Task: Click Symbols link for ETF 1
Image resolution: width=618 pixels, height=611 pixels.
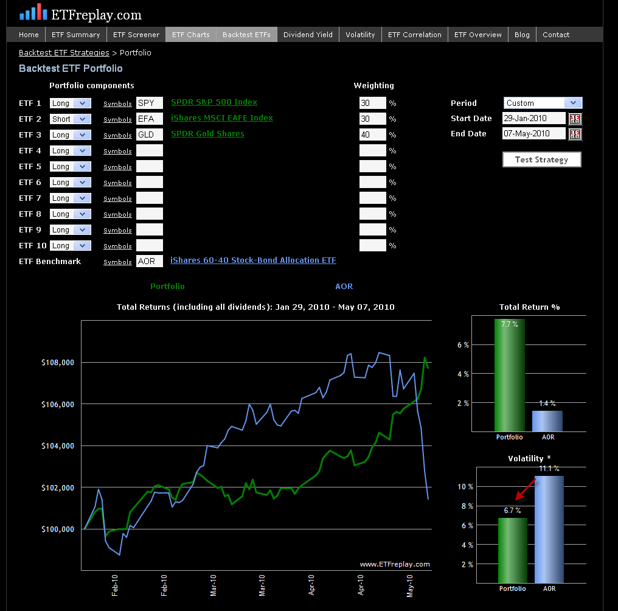Action: click(x=117, y=103)
